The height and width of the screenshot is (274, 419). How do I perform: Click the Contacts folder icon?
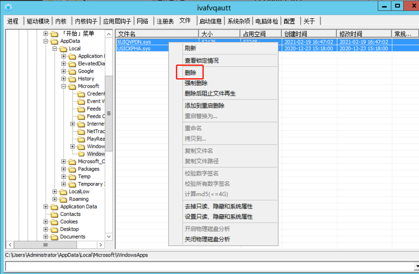(x=54, y=214)
